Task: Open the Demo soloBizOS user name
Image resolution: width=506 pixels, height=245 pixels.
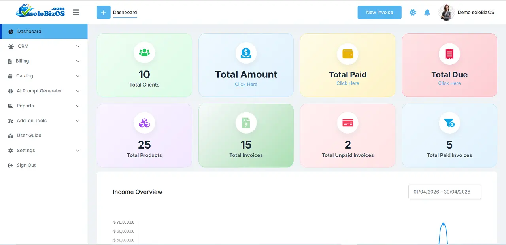Action: [x=476, y=12]
